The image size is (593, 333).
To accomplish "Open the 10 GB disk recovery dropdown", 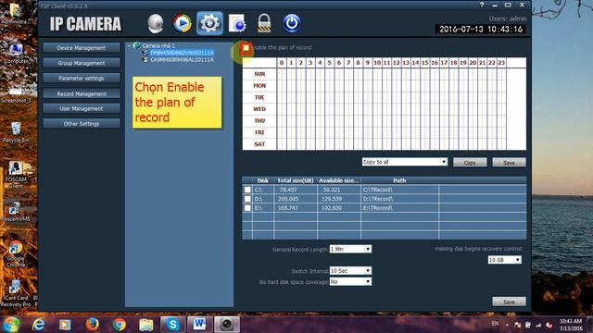I will coord(504,260).
